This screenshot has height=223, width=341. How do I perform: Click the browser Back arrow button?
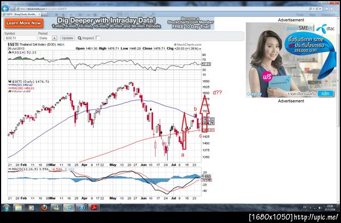pyautogui.click(x=5, y=8)
